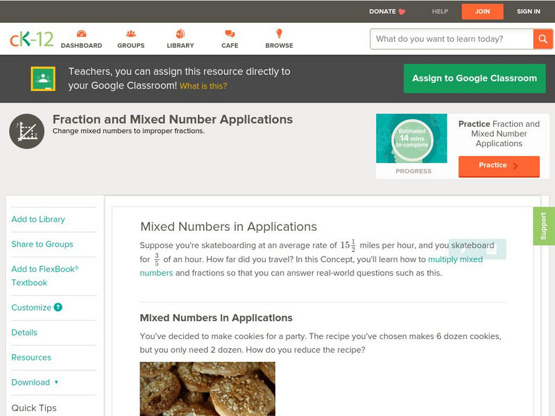Expand the Download dropdown arrow

56,382
